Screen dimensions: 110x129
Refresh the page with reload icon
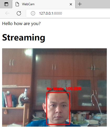point(19,13)
